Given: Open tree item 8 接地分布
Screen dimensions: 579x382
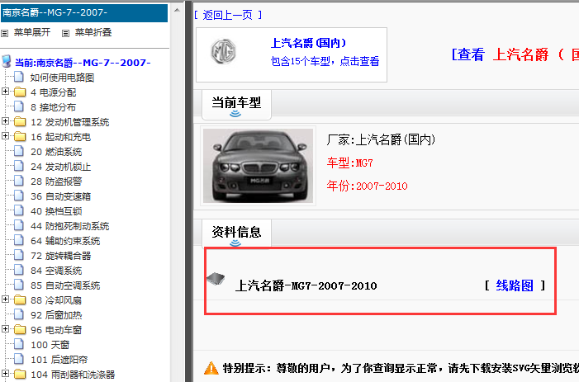Looking at the screenshot, I should pos(53,107).
